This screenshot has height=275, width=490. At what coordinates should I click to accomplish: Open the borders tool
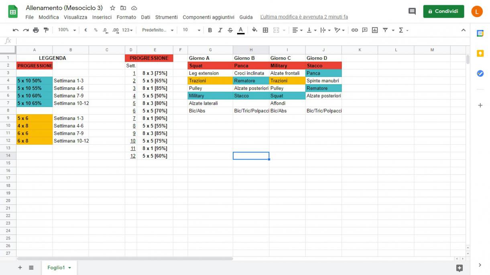(265, 30)
